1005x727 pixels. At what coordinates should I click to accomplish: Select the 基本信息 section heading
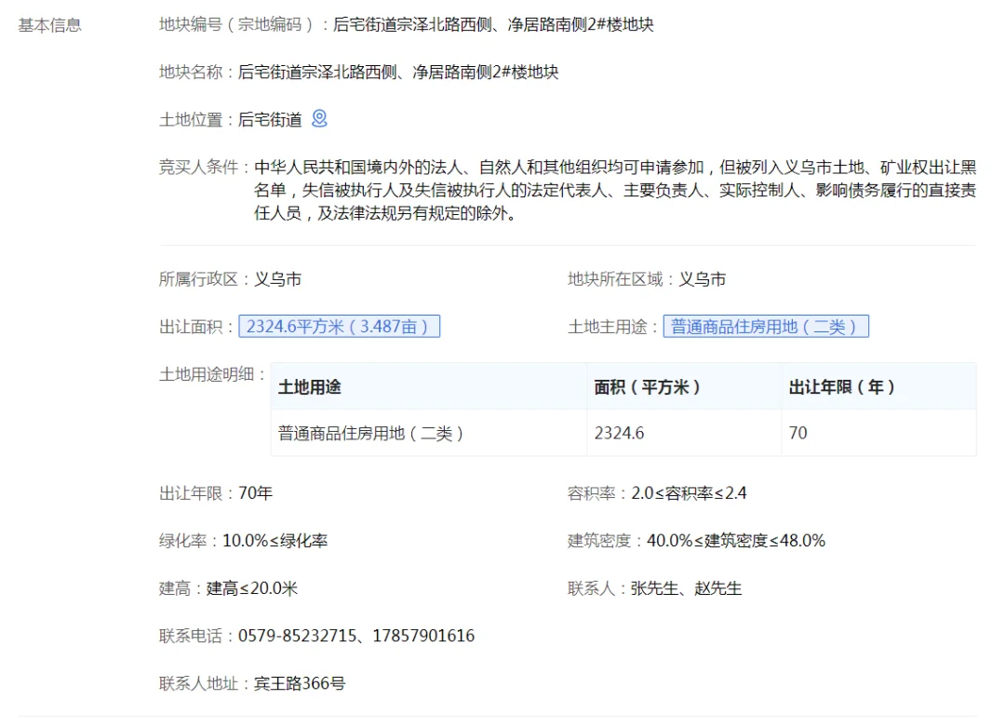pyautogui.click(x=49, y=25)
